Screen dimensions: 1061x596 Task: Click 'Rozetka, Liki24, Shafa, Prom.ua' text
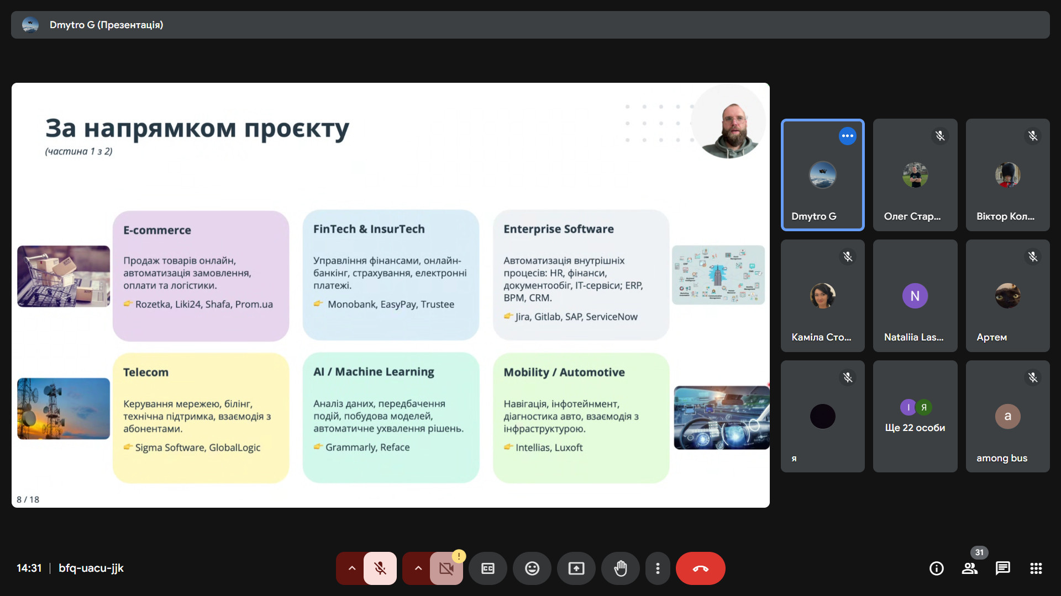tap(204, 305)
